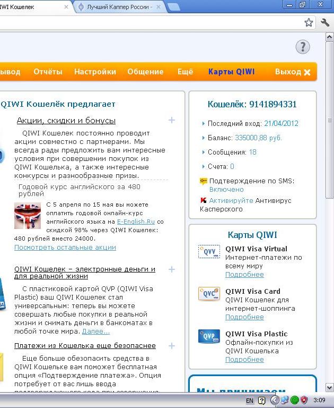Click the QIWI Visa Virtual title
Viewport: 334px width, 408px height.
point(257,249)
